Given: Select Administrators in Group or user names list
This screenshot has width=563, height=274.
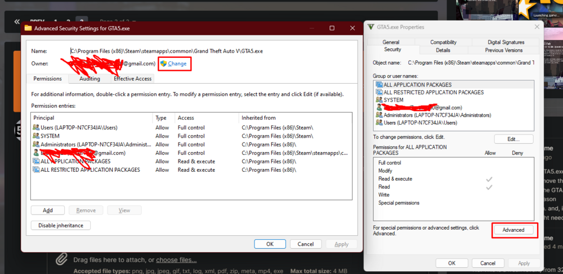Looking at the screenshot, I should click(454, 115).
